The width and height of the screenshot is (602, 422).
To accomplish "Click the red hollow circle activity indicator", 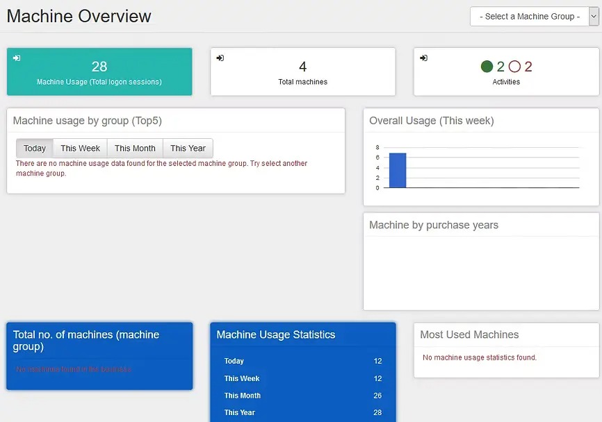I will 514,67.
